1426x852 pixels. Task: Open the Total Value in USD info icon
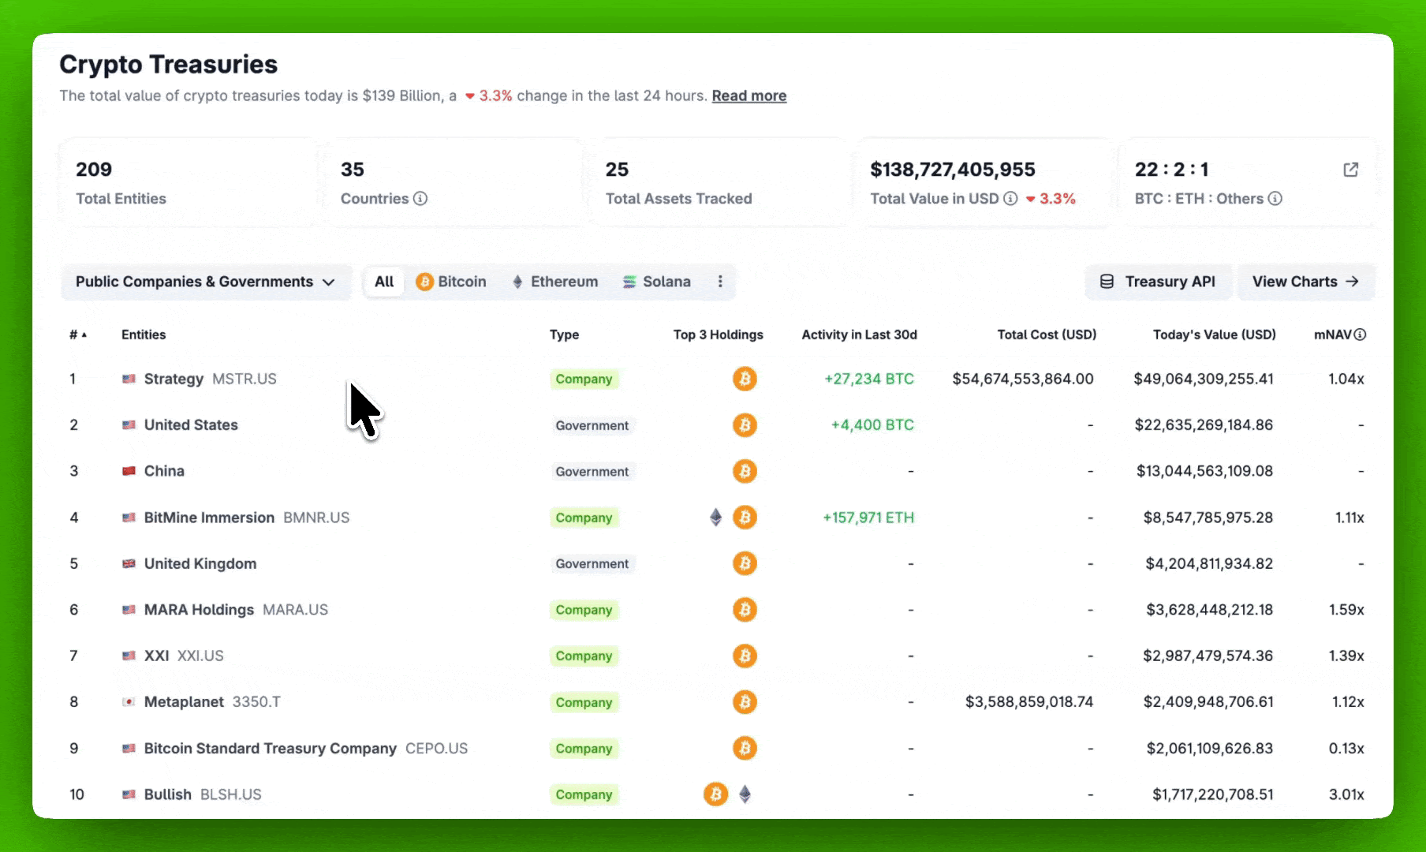(1010, 199)
